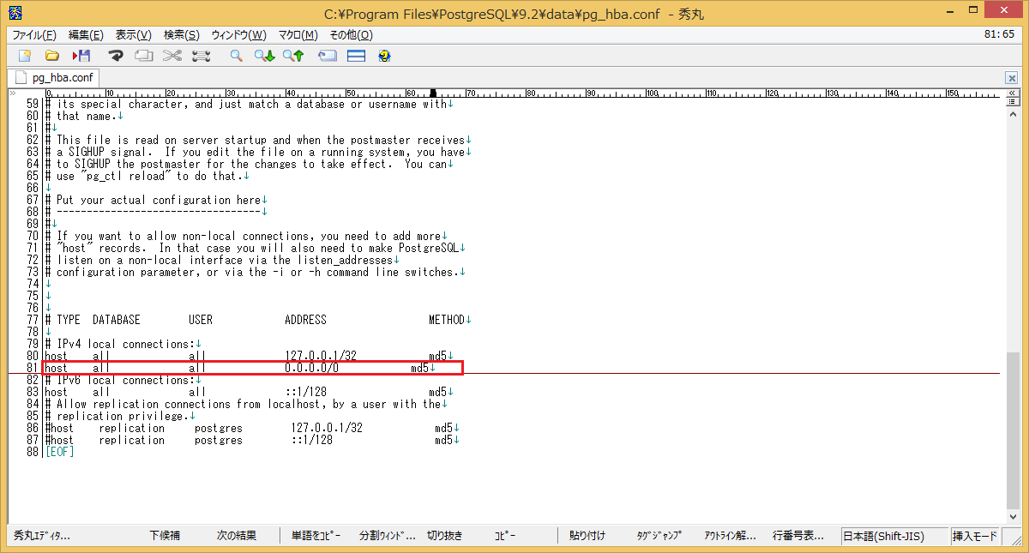Click the 分割ｳｨﾝﾄﾞ... function button
1029x553 pixels.
click(387, 536)
